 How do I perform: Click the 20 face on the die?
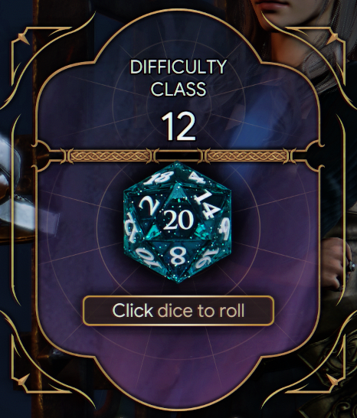pos(178,220)
